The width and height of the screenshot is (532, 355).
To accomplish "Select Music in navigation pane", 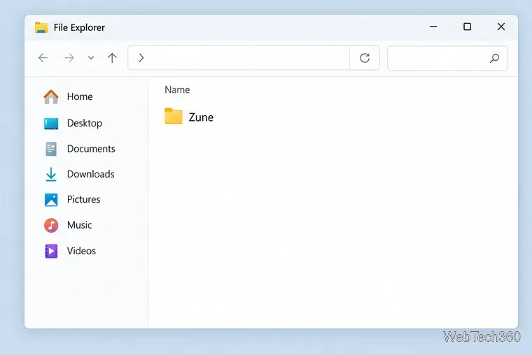I will tap(79, 225).
